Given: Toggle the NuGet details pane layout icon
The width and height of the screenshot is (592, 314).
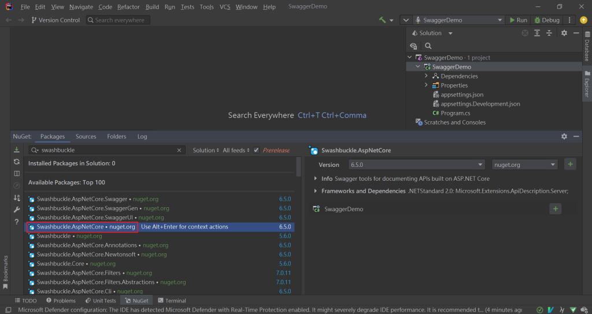Looking at the screenshot, I should click(17, 174).
